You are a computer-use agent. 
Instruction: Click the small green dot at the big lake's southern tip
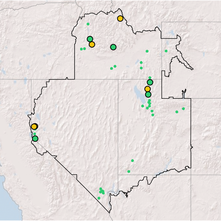pos(143,106)
